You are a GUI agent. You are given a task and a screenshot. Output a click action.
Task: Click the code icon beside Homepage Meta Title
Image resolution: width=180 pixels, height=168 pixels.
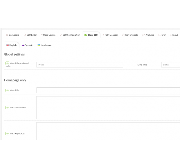click(x=7, y=90)
